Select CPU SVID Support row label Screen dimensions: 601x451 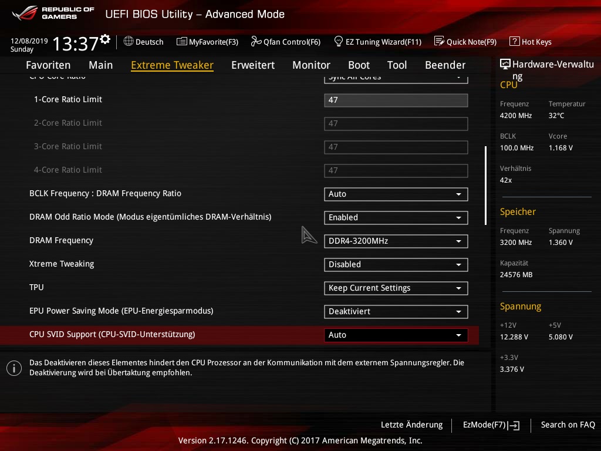click(x=112, y=334)
